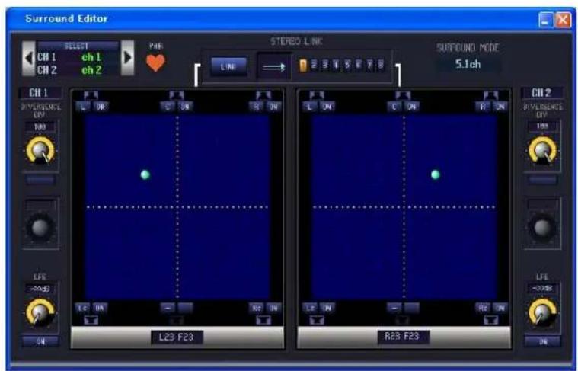Image resolution: width=578 pixels, height=371 pixels.
Task: Click the R button in the CH 1 panel
Action: (x=256, y=107)
